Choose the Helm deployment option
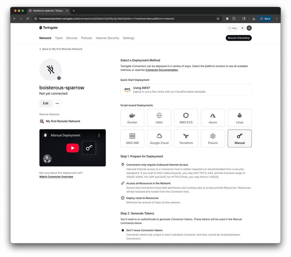This screenshot has height=257, width=291. click(x=159, y=118)
